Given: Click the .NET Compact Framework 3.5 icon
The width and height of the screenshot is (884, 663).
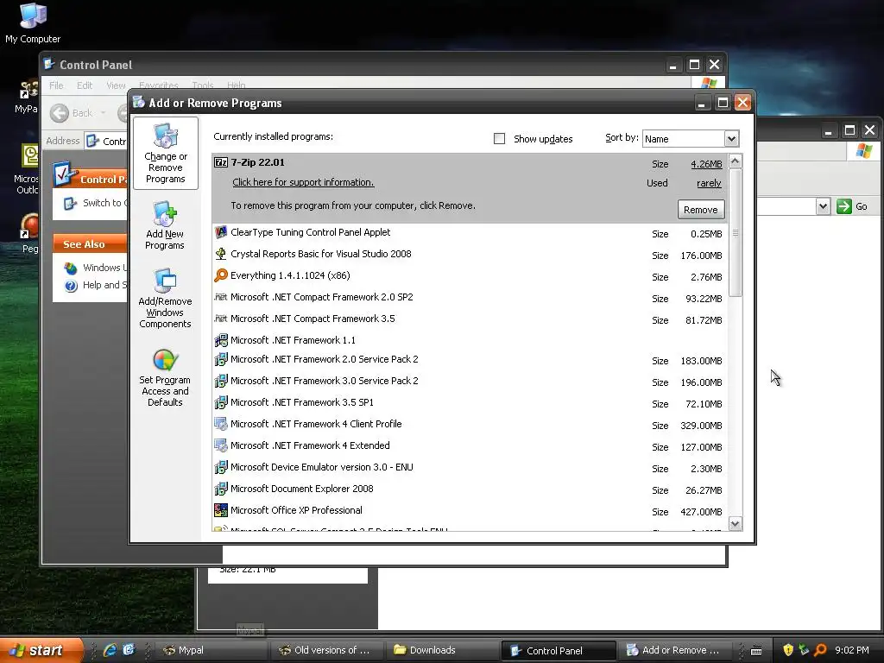Looking at the screenshot, I should (221, 319).
